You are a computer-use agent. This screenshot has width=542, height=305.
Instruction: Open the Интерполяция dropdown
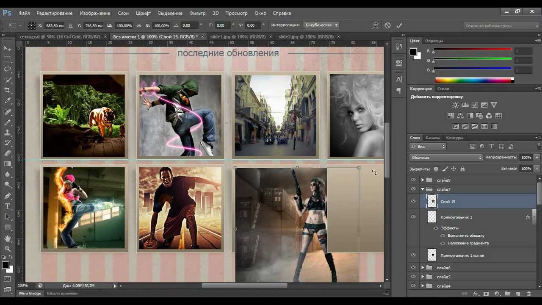coord(320,25)
